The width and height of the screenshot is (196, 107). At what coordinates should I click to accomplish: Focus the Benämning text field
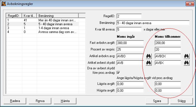[x=153, y=23]
